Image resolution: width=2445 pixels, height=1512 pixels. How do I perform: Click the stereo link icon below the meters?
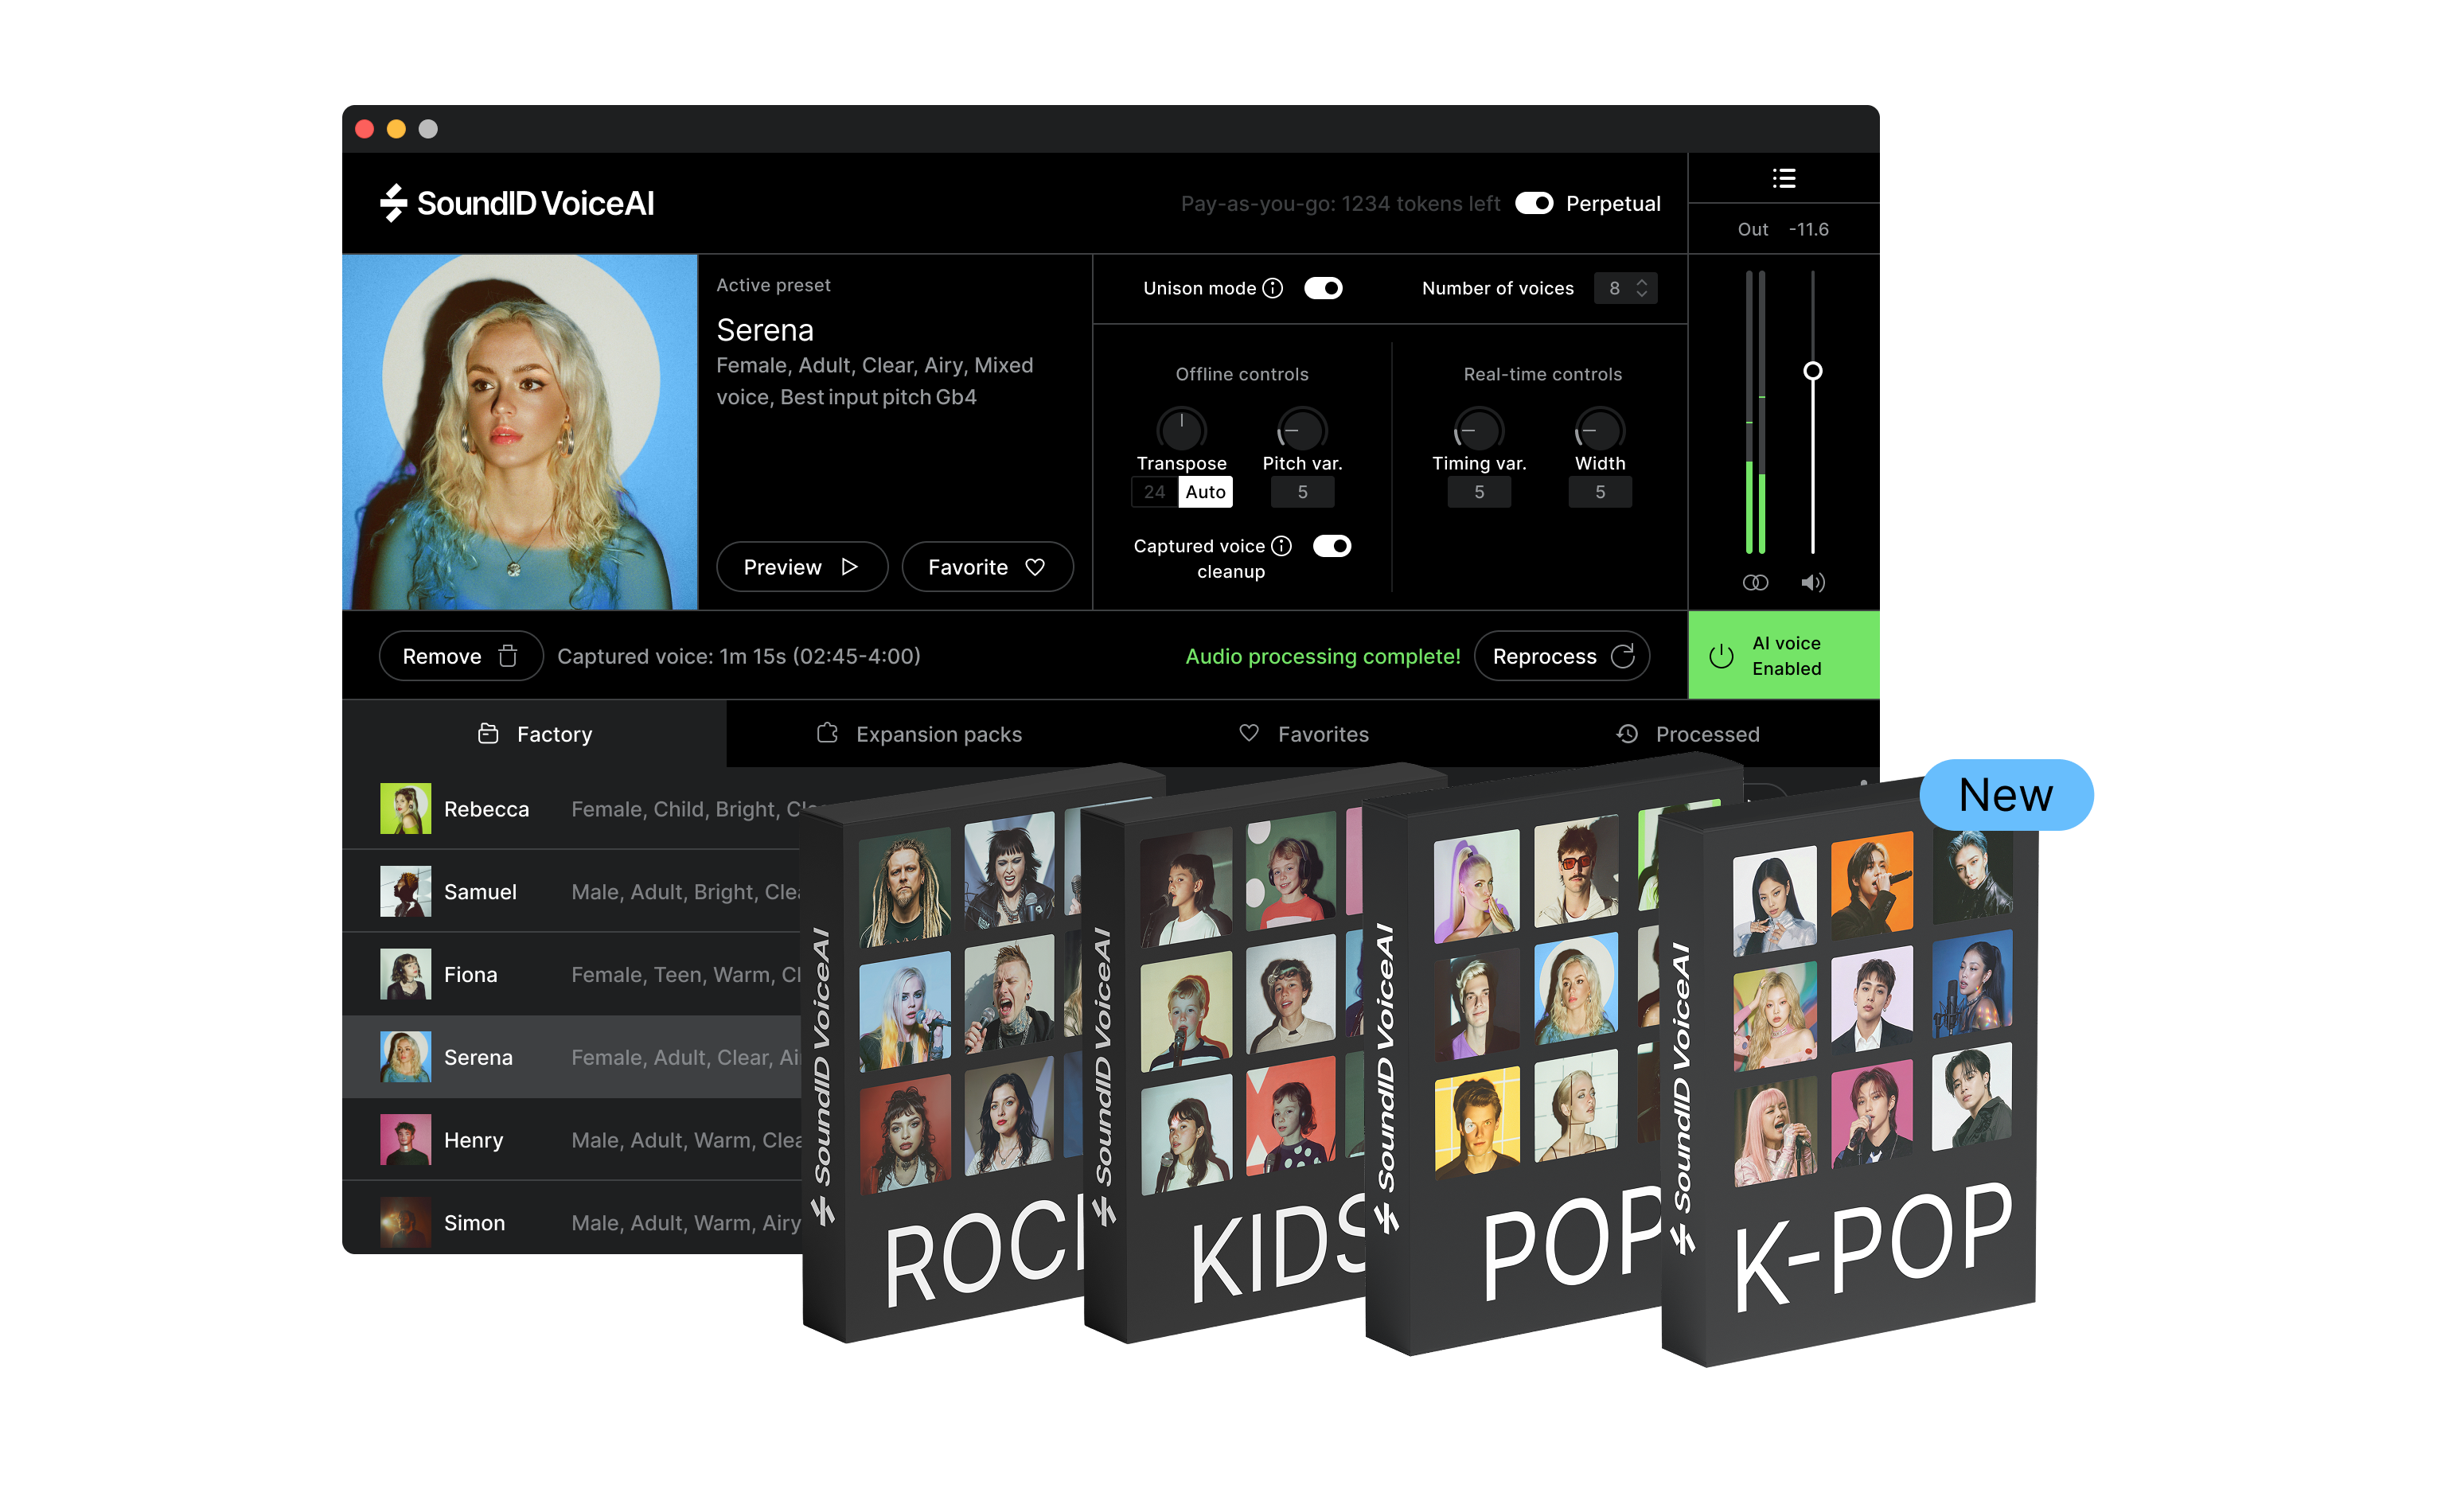(x=1755, y=582)
